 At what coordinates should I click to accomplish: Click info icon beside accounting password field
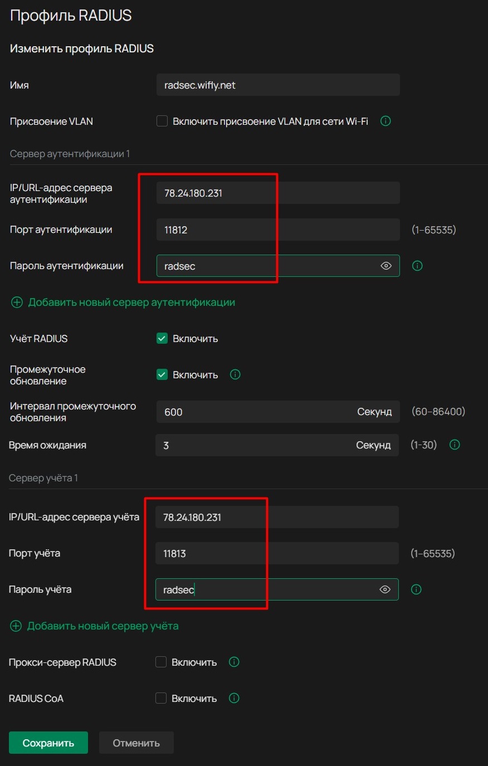pos(416,589)
